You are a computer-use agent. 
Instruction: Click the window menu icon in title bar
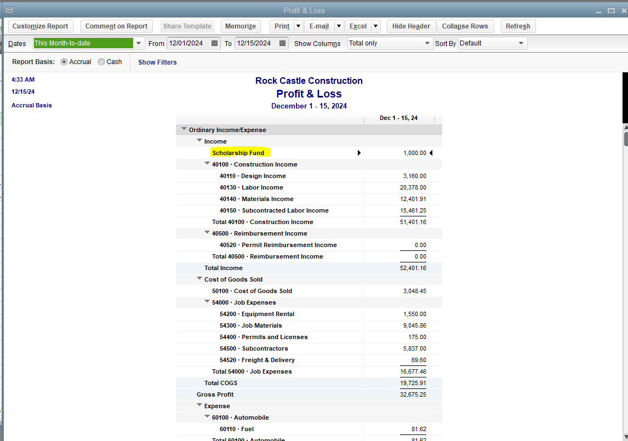tap(9, 10)
